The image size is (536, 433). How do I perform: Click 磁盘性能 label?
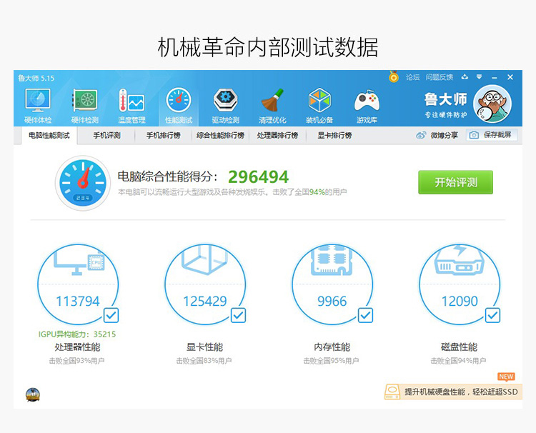coord(460,347)
